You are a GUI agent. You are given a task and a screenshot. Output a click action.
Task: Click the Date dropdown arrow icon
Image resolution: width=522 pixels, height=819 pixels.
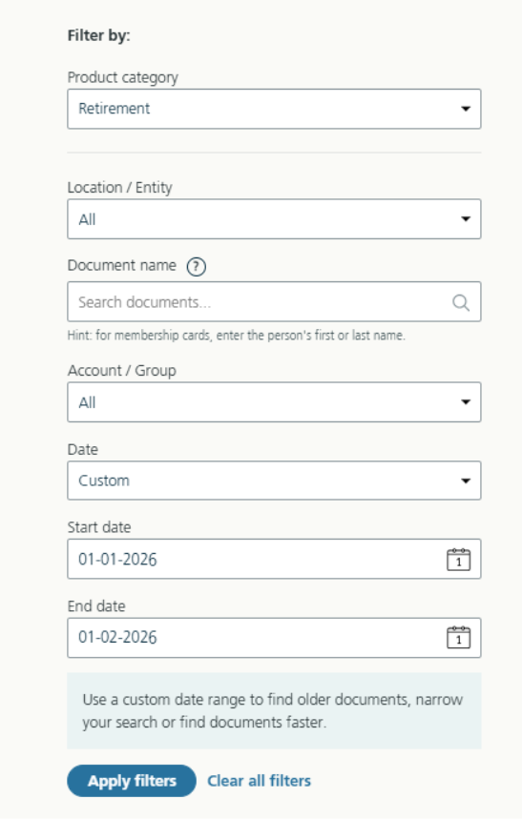click(466, 481)
